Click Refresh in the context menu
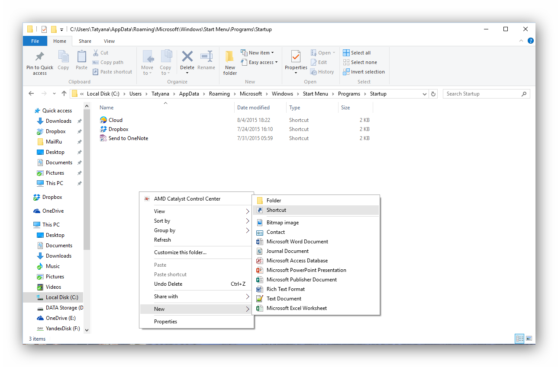 [x=197, y=240]
